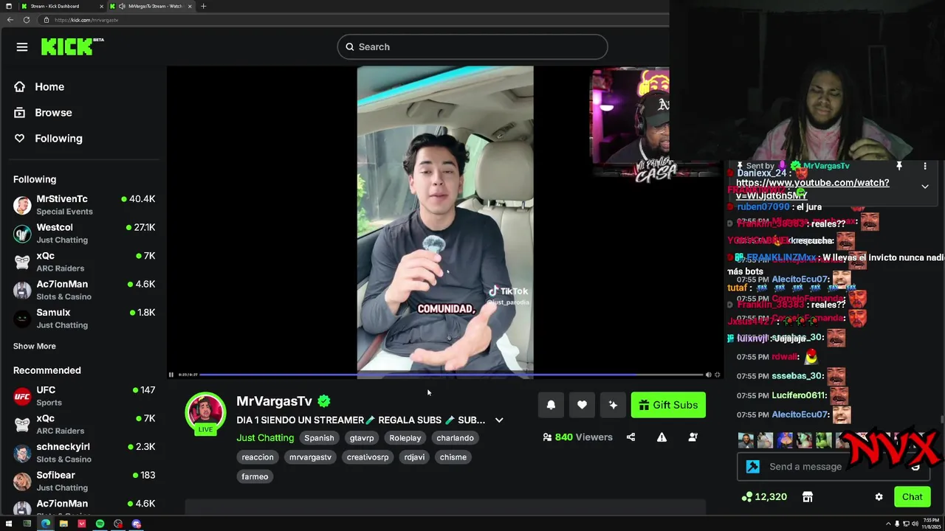The width and height of the screenshot is (945, 531).
Task: Select the mrvargastv tag
Action: point(310,457)
